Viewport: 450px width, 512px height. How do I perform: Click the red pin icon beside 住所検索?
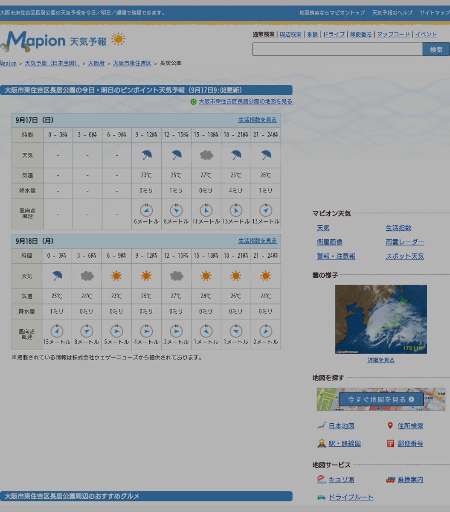click(x=390, y=426)
